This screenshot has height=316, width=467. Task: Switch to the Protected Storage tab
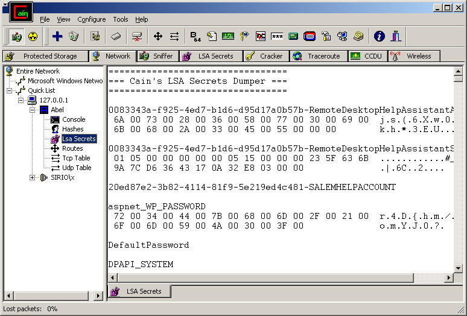coord(45,56)
